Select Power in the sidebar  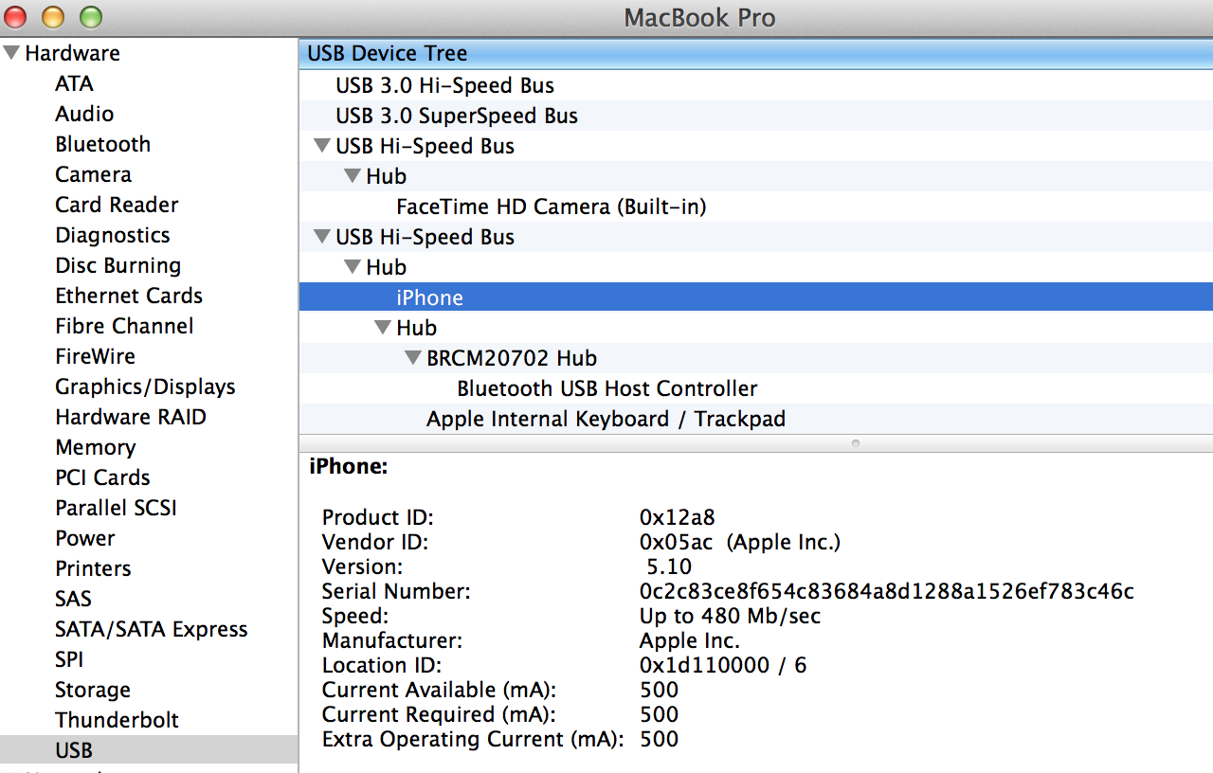(x=85, y=538)
